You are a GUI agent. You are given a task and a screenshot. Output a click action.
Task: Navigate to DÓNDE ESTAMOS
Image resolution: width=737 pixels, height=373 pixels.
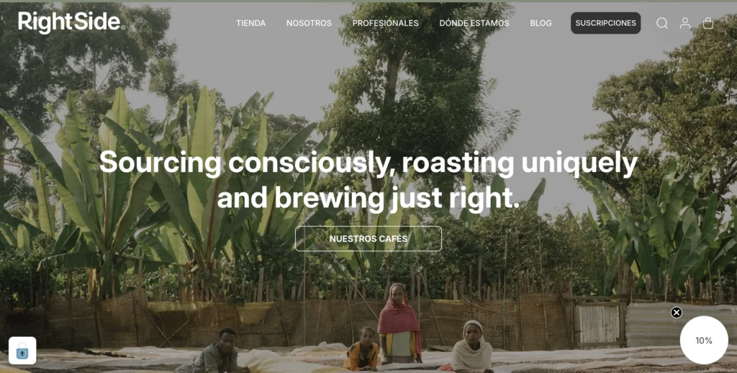coord(474,23)
